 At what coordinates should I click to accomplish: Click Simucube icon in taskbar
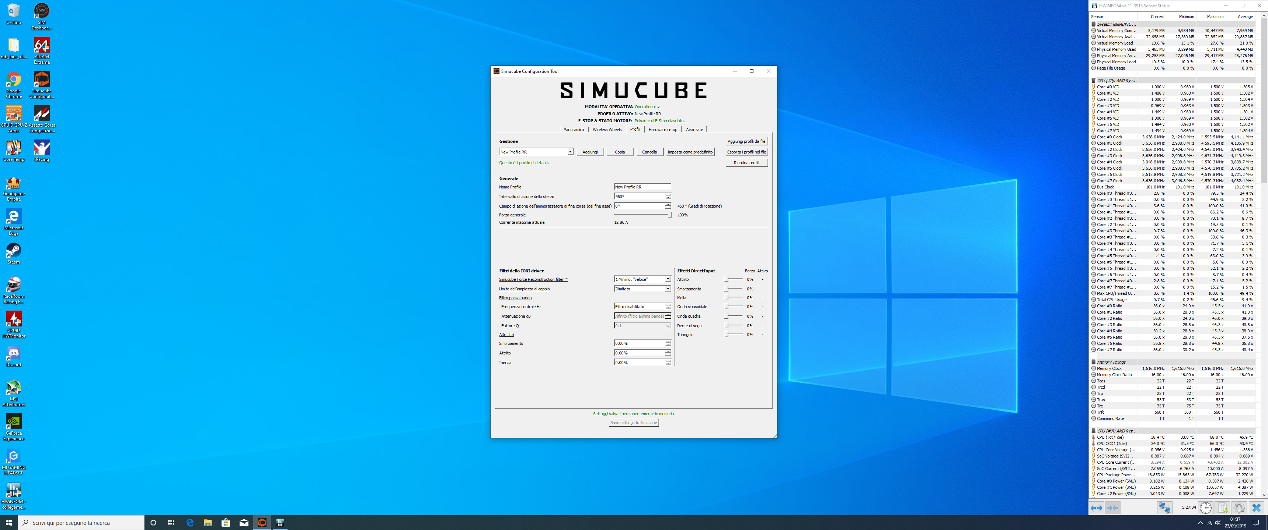(262, 522)
